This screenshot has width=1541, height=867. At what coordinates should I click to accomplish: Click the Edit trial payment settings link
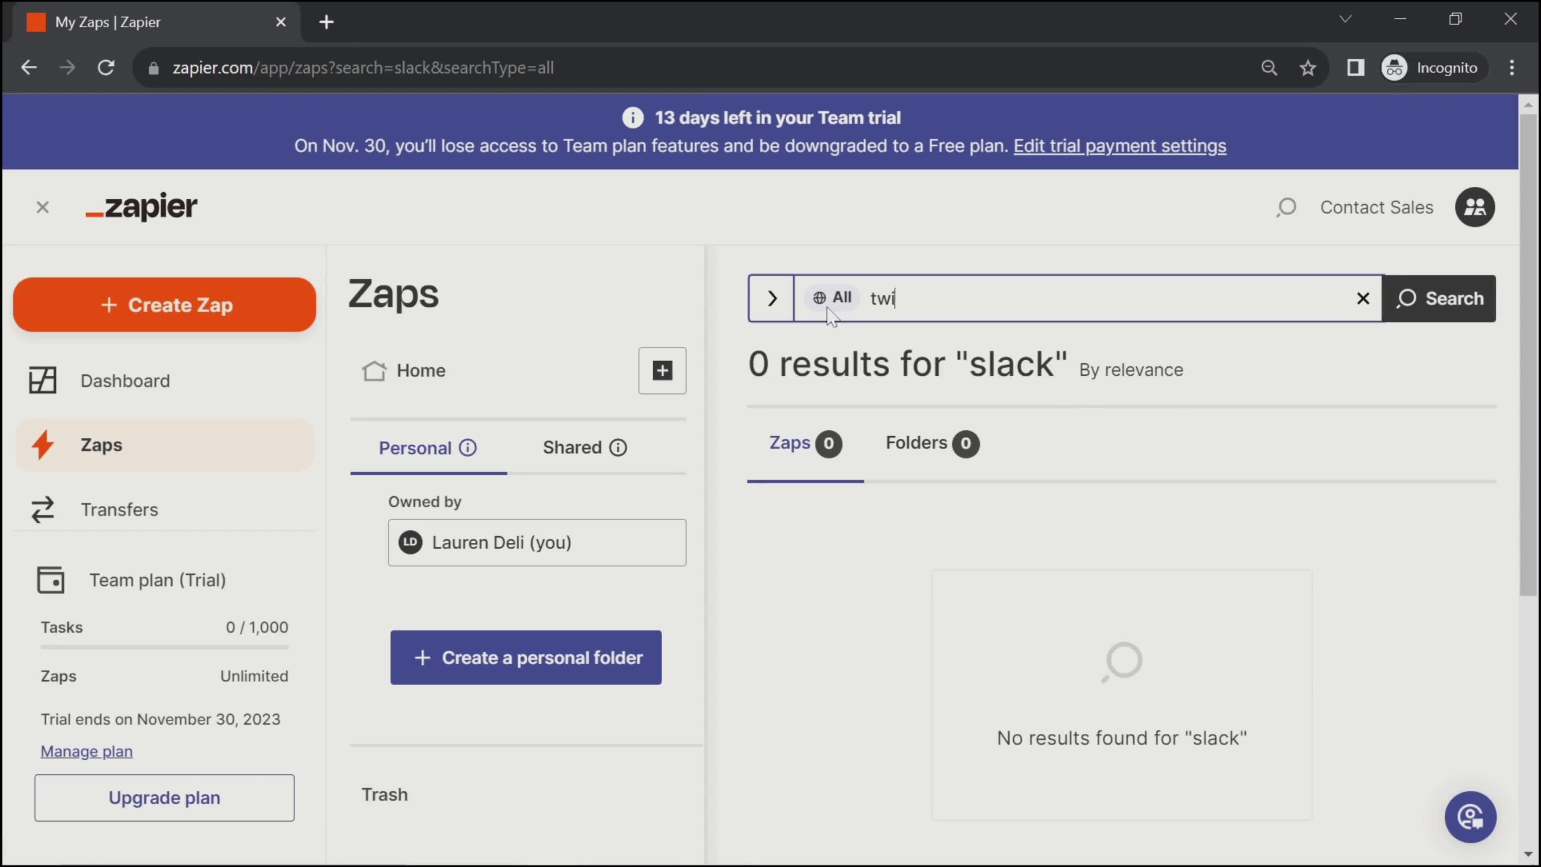tap(1119, 145)
